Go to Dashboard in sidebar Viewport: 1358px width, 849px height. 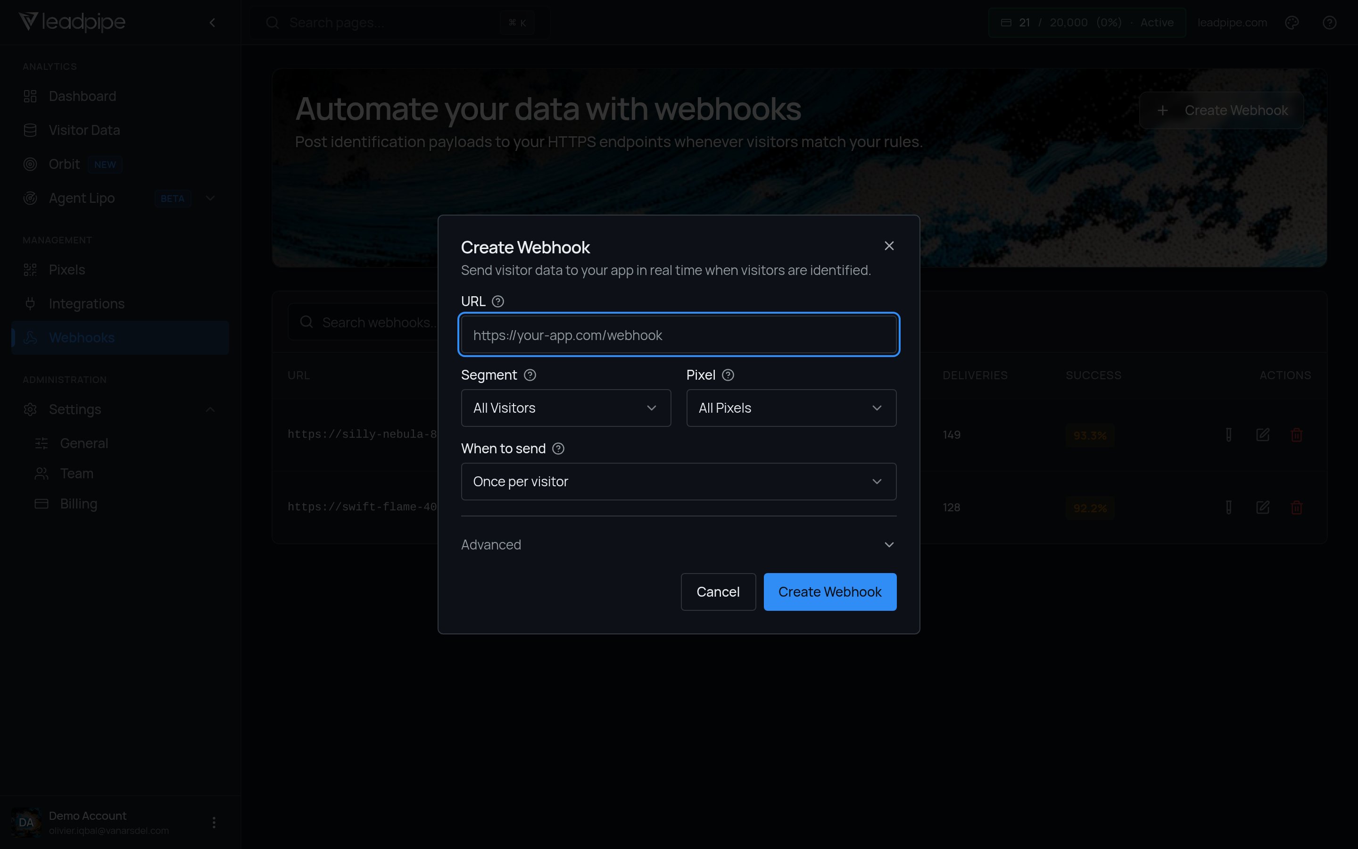[x=120, y=96]
